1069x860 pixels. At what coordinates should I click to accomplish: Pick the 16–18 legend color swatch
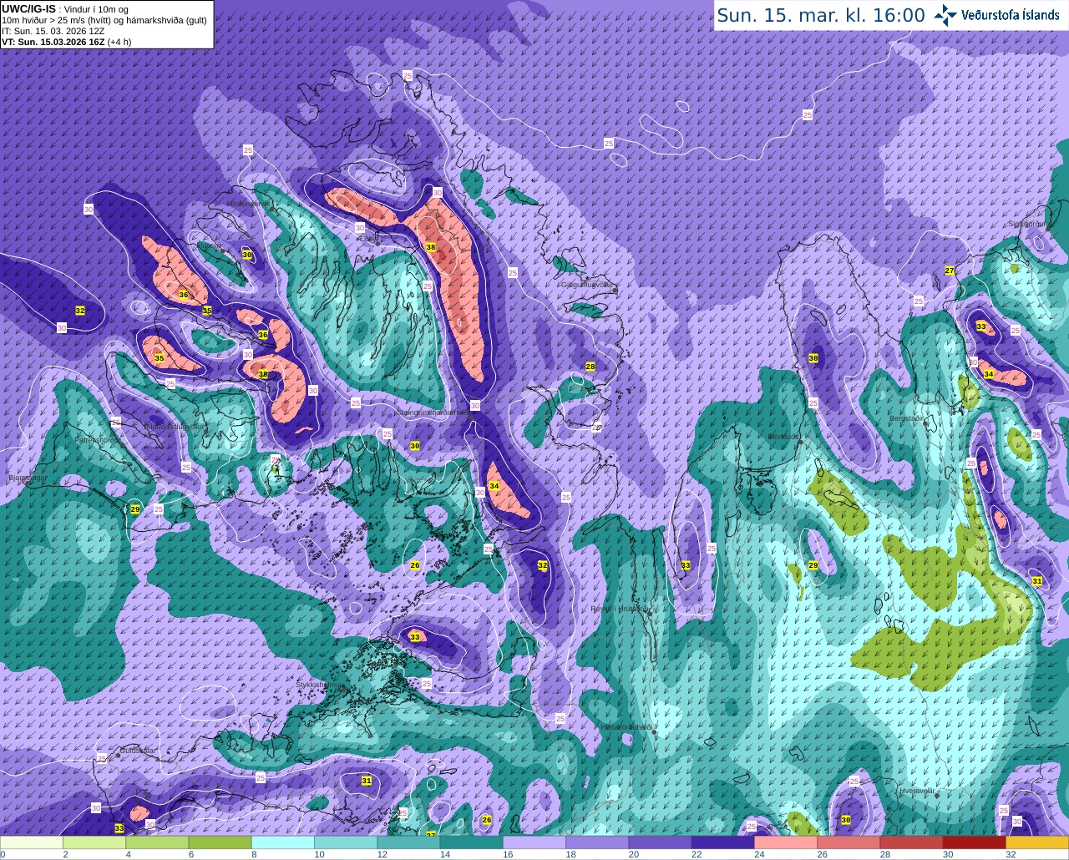pyautogui.click(x=534, y=842)
